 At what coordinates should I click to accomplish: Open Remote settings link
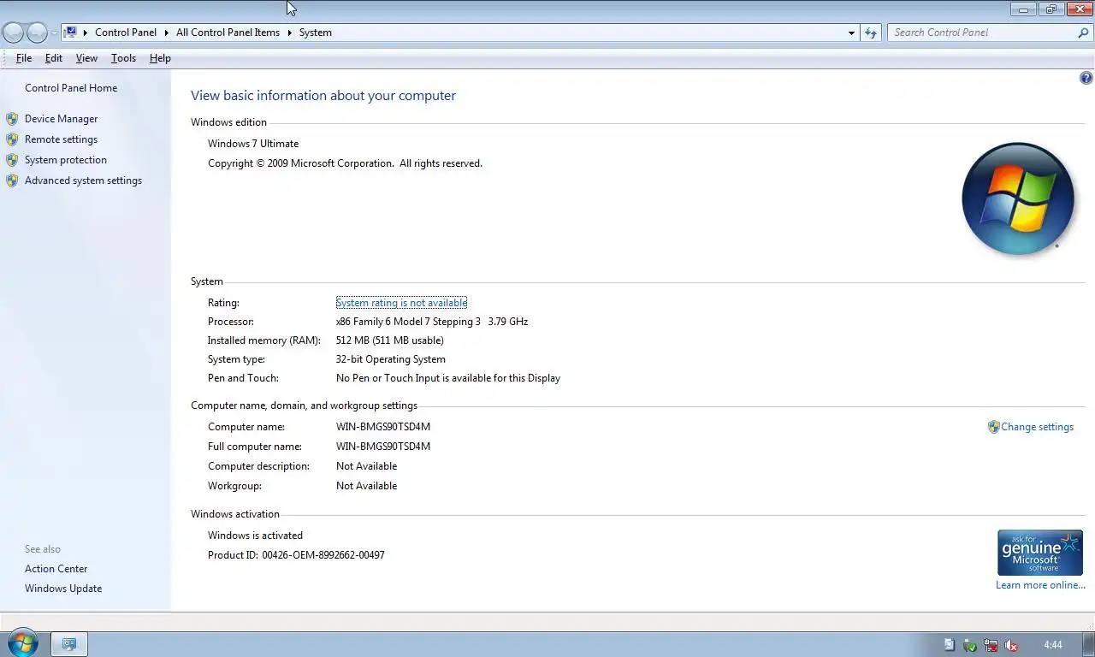(x=61, y=139)
